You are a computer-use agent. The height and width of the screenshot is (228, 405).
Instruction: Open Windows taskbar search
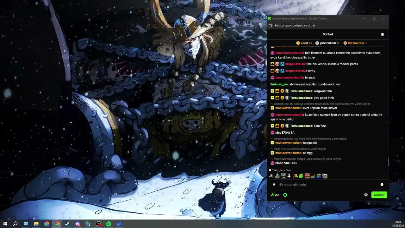(15, 224)
